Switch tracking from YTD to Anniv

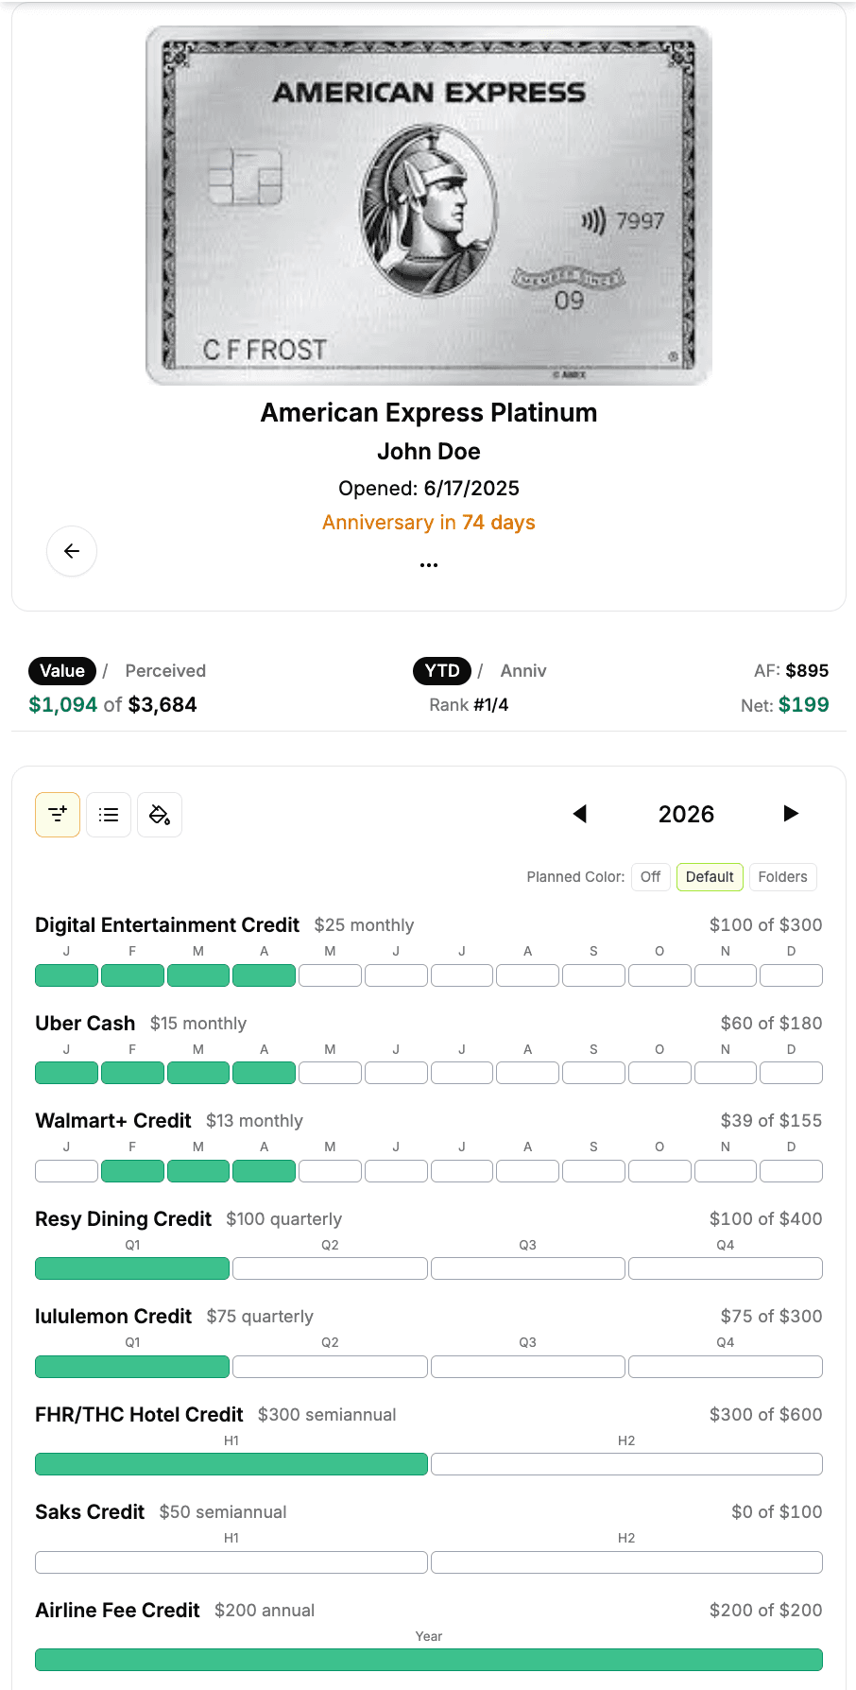523,670
